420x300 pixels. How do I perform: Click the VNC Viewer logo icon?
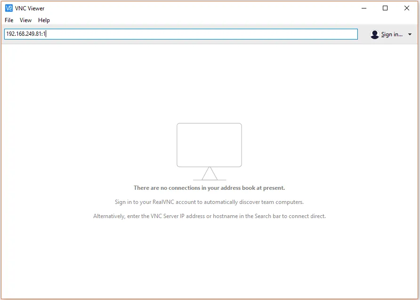[9, 8]
